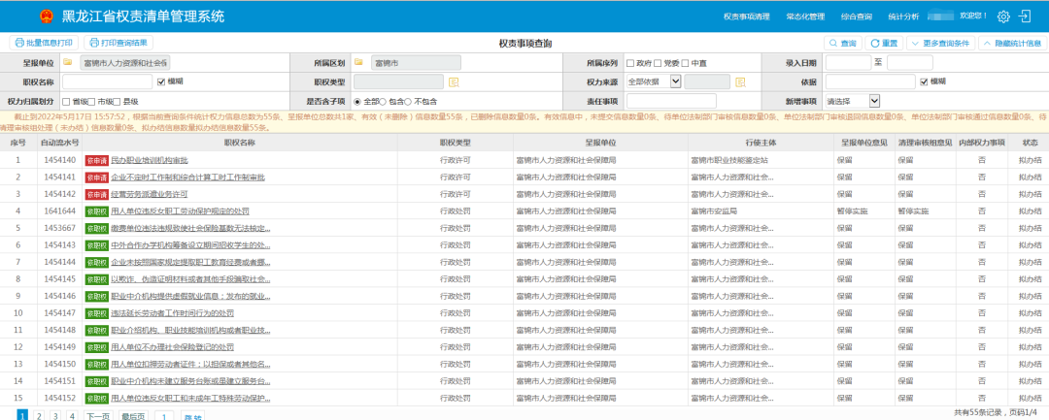Screen dimensions: 1049x420
Task: Open 综合查询 menu
Action: [857, 16]
